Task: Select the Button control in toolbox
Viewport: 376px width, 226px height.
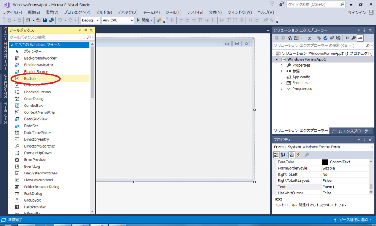Action: [30, 78]
